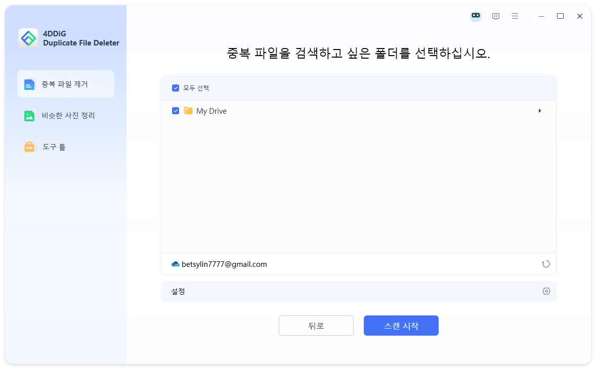Click the 도구 툴 toolbox icon
Screen dimensions: 596x369
coord(29,147)
